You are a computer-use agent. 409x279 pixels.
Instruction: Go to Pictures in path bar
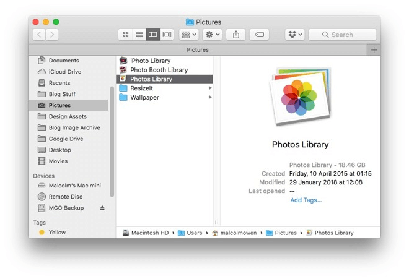281,233
